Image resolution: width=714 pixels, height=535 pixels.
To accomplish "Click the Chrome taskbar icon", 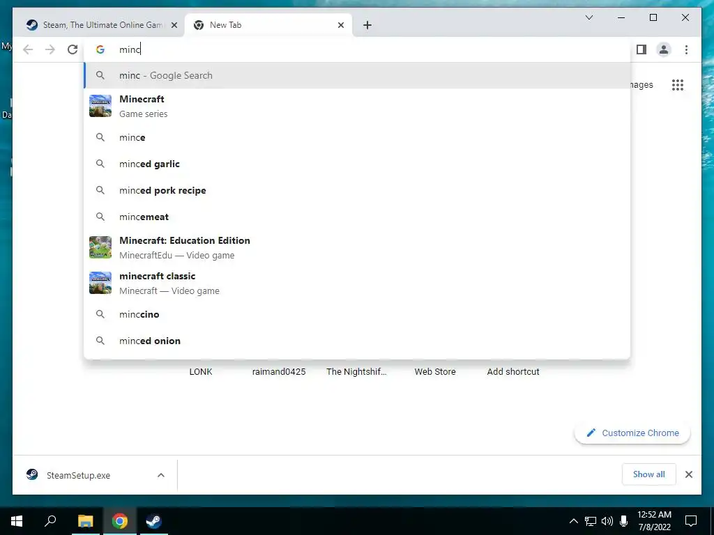I will tap(120, 521).
